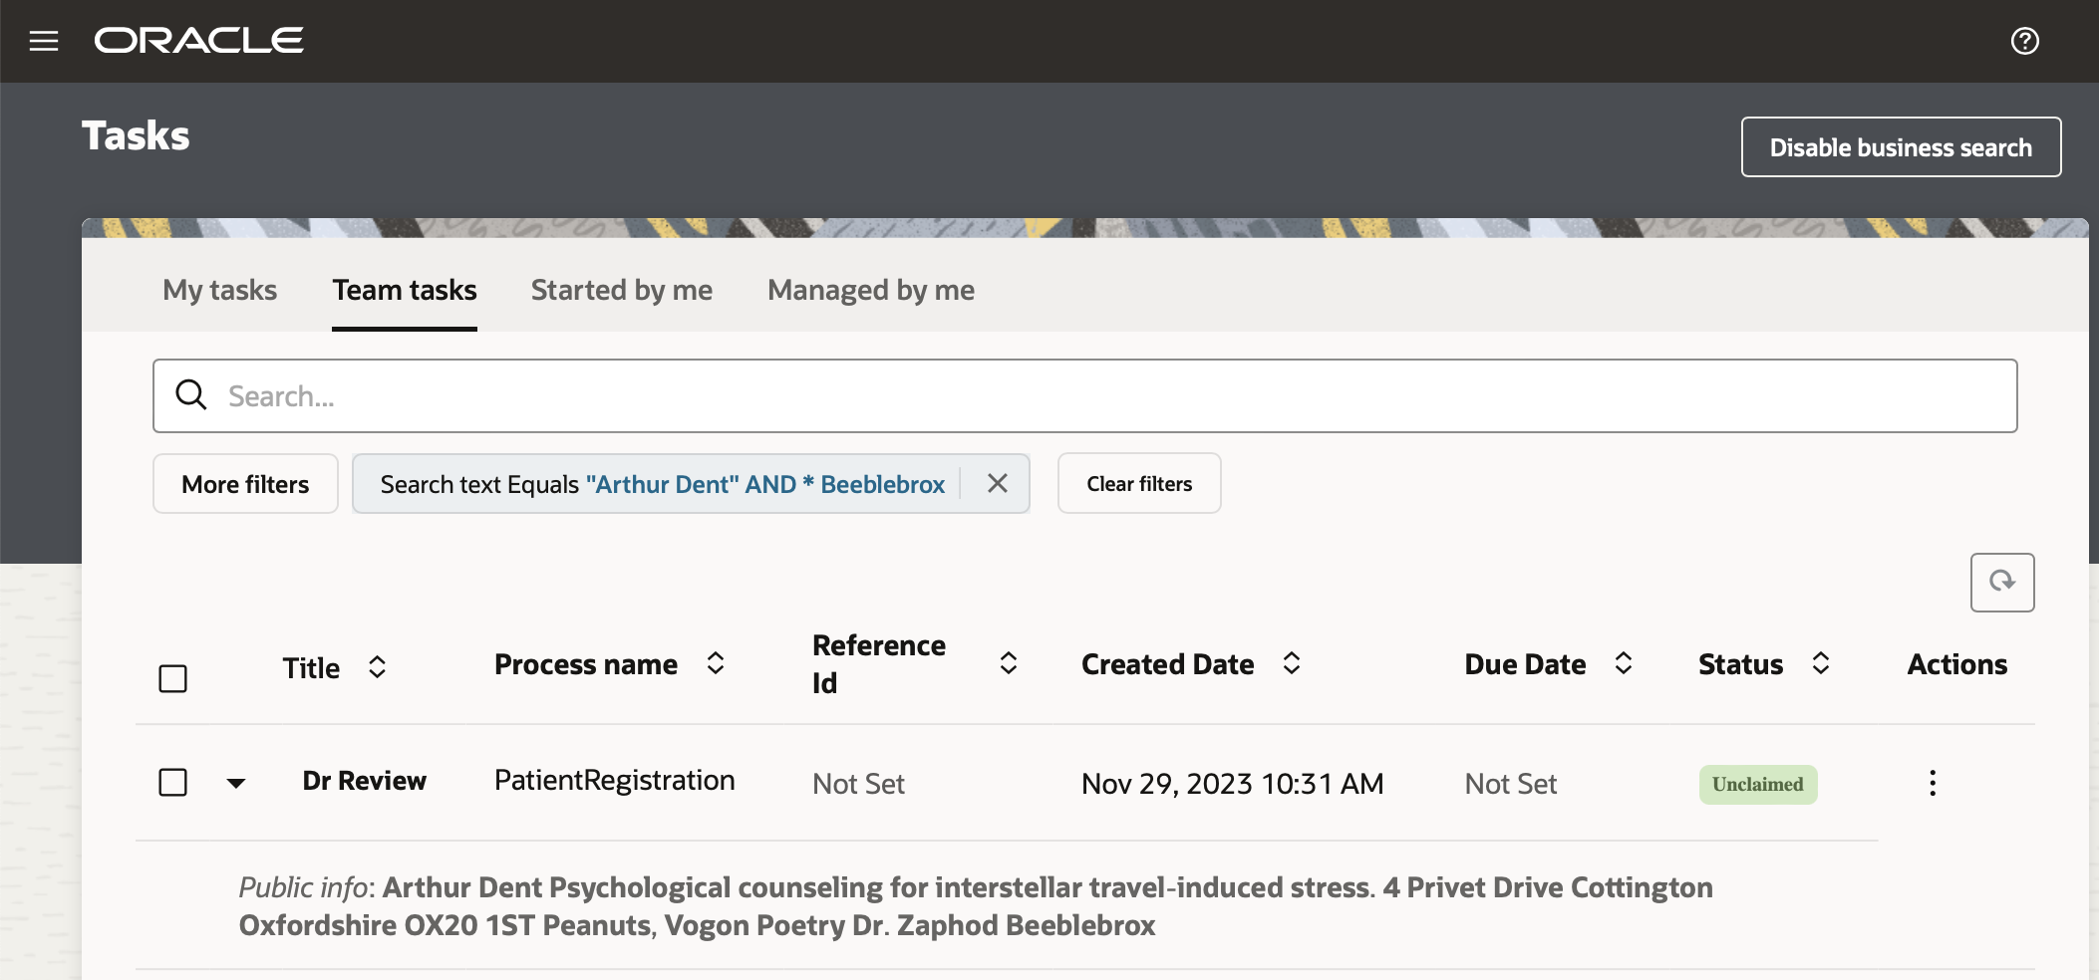The width and height of the screenshot is (2099, 980).
Task: Sort tasks by Process name column
Action: coord(715,663)
